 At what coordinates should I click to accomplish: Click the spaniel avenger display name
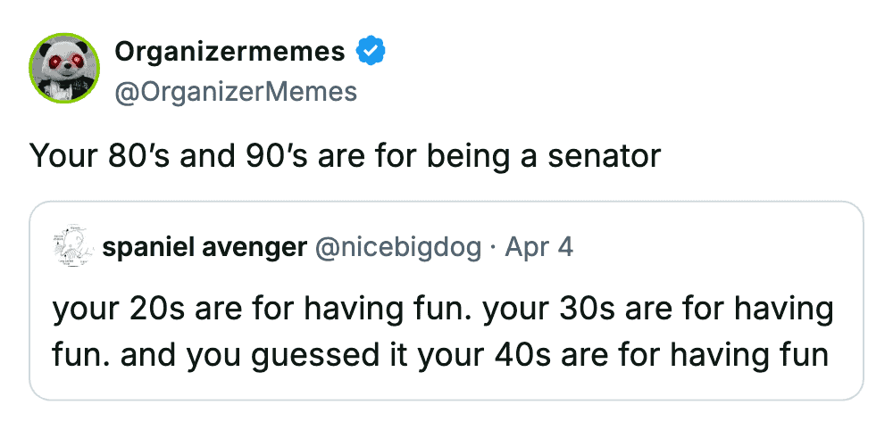[x=204, y=247]
